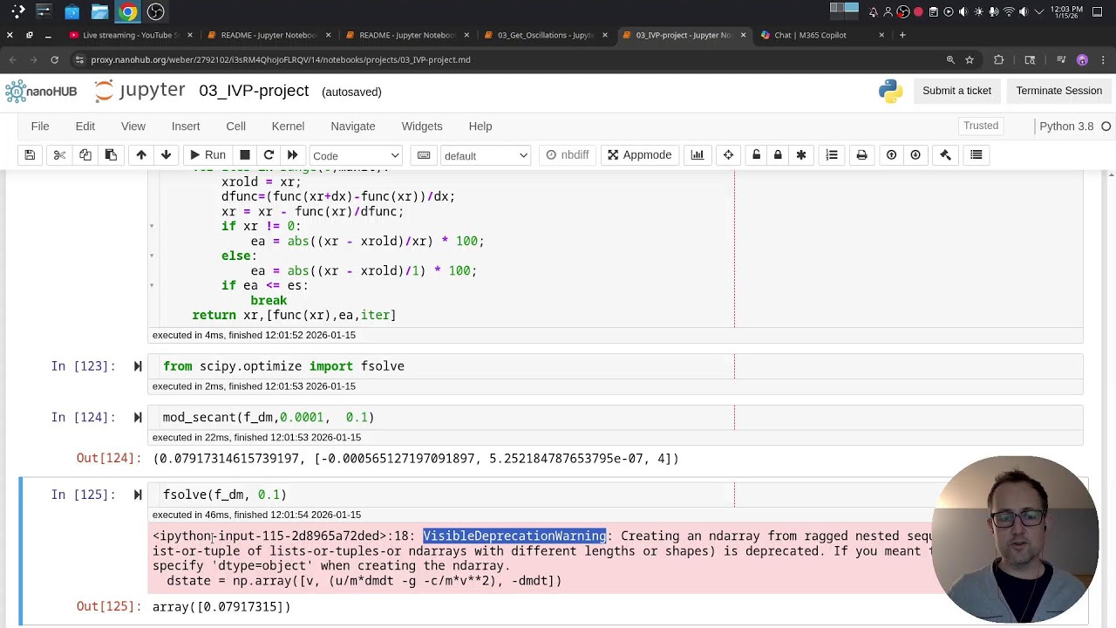The height and width of the screenshot is (628, 1116).
Task: Click the locked padlock toolbar icon
Action: pyautogui.click(x=778, y=155)
